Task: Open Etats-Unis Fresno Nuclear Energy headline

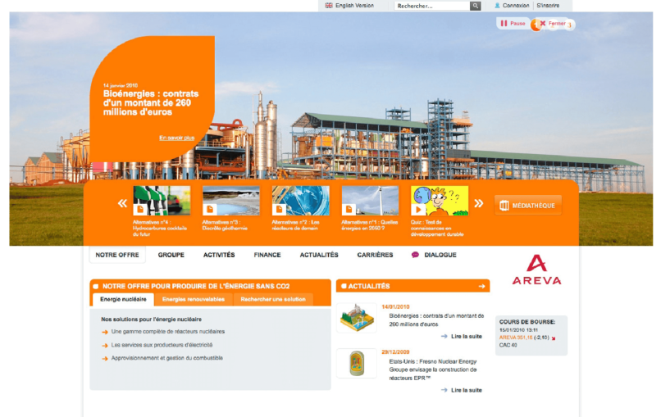Action: coord(433,369)
